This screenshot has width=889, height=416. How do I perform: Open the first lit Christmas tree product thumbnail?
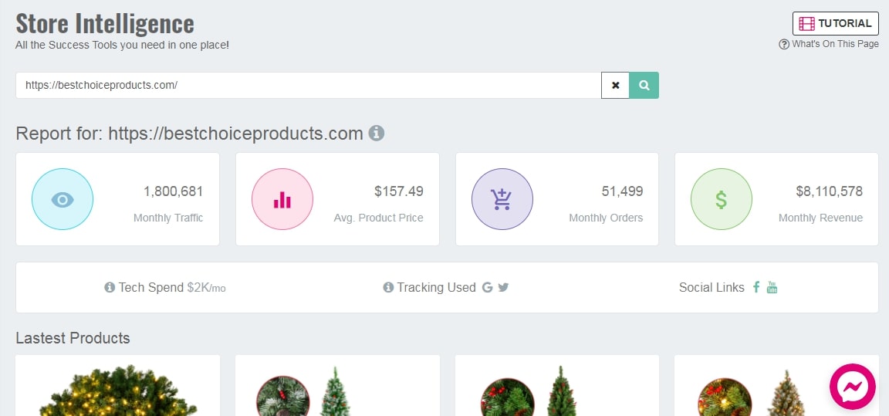coord(117,390)
